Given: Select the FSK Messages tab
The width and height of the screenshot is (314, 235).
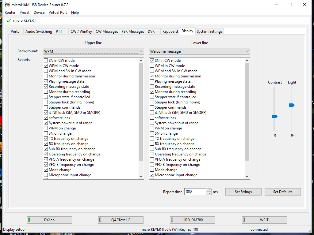Looking at the screenshot, I should [x=132, y=31].
